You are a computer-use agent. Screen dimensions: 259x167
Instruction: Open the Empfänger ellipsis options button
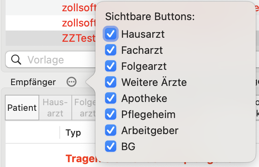(x=71, y=82)
